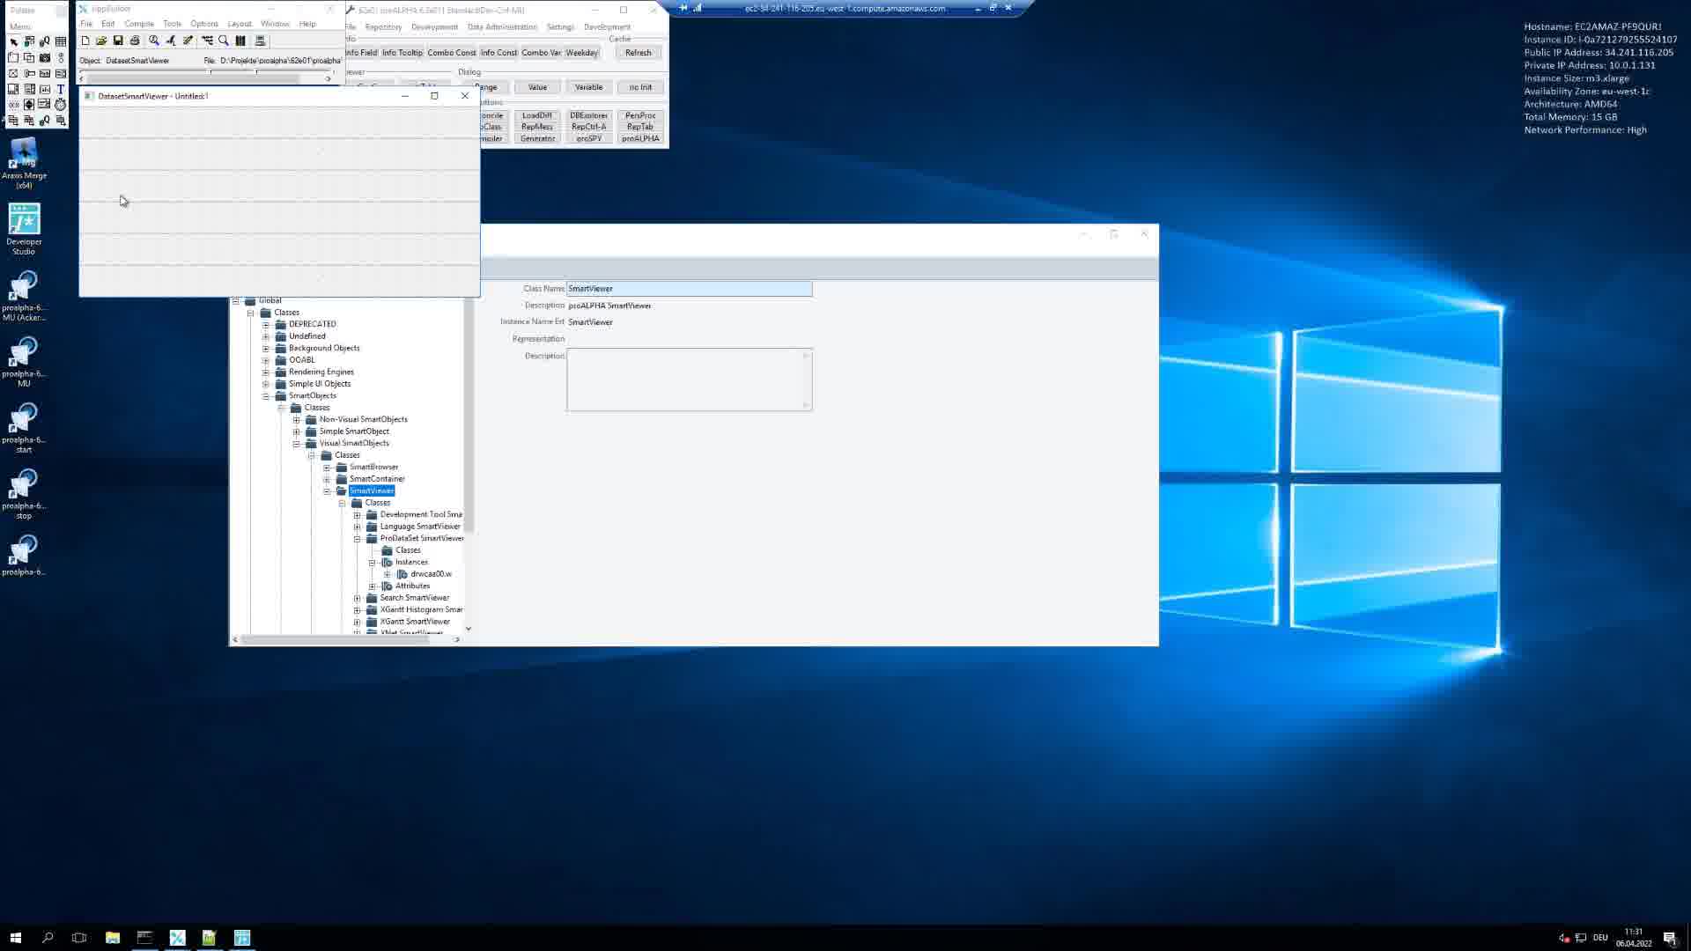The image size is (1691, 951).
Task: Open Task View on taskbar
Action: click(79, 938)
